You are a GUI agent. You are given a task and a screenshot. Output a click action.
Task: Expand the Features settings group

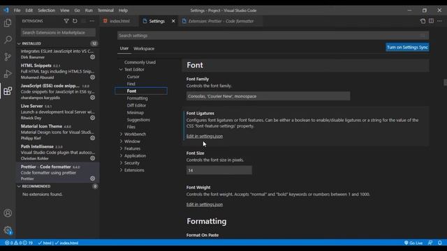click(x=121, y=149)
